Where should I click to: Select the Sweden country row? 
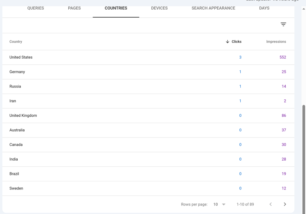point(148,188)
